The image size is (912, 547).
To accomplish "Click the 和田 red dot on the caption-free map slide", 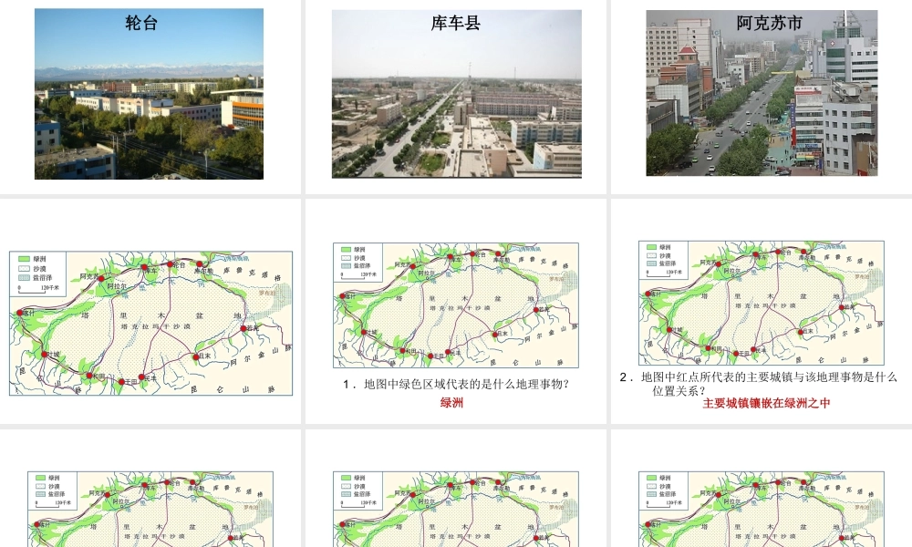I will point(89,377).
